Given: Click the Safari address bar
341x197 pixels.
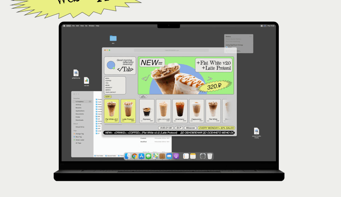Looking at the screenshot, I should coord(171,50).
